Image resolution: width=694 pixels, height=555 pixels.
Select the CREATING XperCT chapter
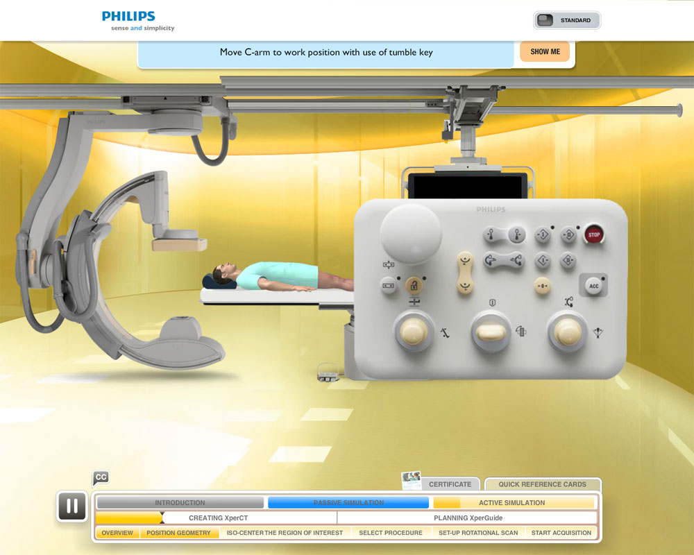218,518
